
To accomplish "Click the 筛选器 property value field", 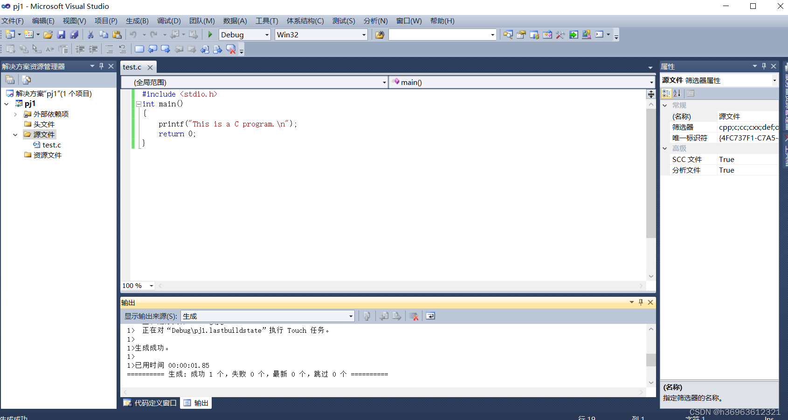I will tap(748, 127).
